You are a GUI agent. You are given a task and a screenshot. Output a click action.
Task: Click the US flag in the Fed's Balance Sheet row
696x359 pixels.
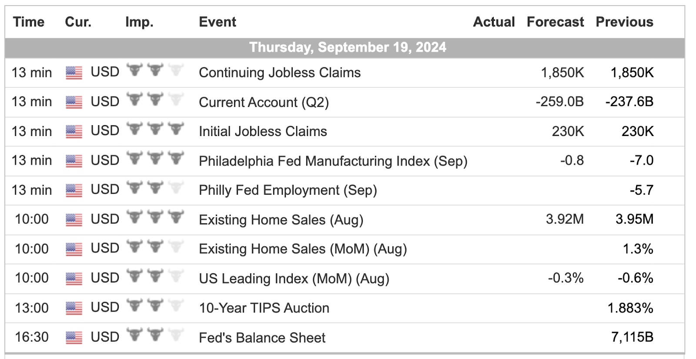click(74, 337)
